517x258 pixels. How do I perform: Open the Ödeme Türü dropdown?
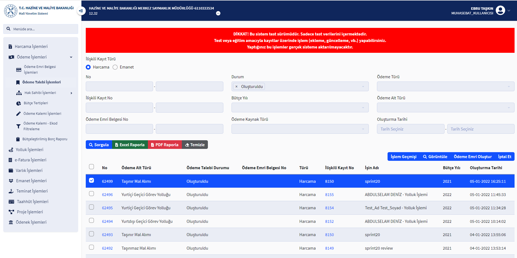pyautogui.click(x=445, y=87)
